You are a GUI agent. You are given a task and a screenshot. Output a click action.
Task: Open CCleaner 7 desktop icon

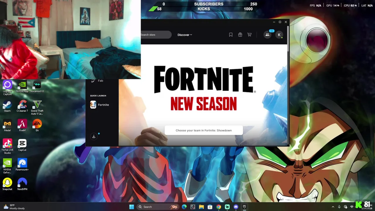coord(22,106)
